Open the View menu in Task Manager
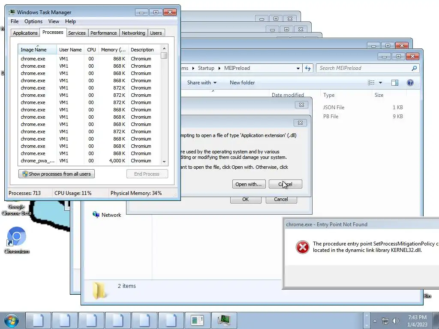This screenshot has height=329, width=439. click(x=54, y=21)
